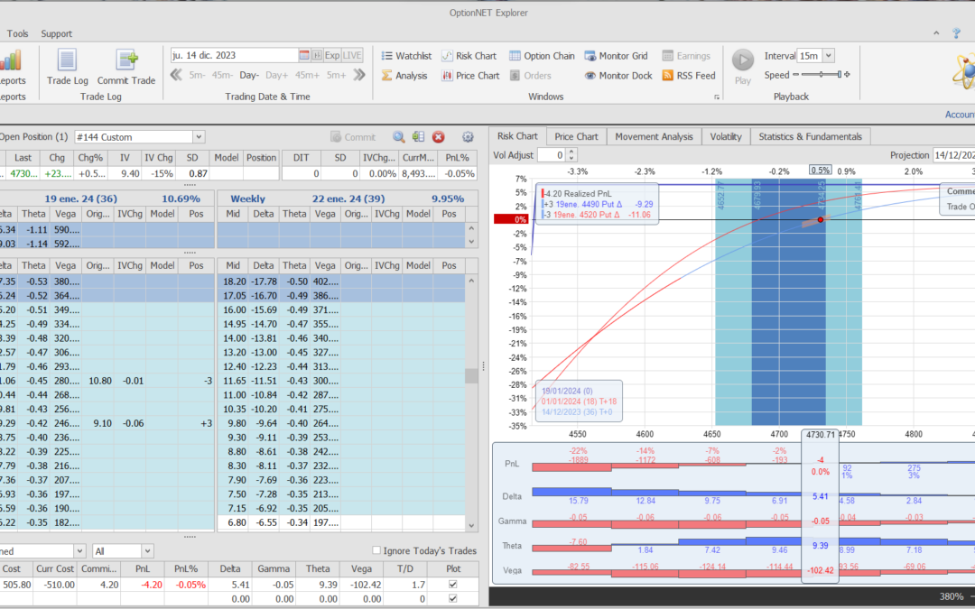The image size is (975, 609).
Task: Show the Monitor Grid window
Action: (618, 56)
